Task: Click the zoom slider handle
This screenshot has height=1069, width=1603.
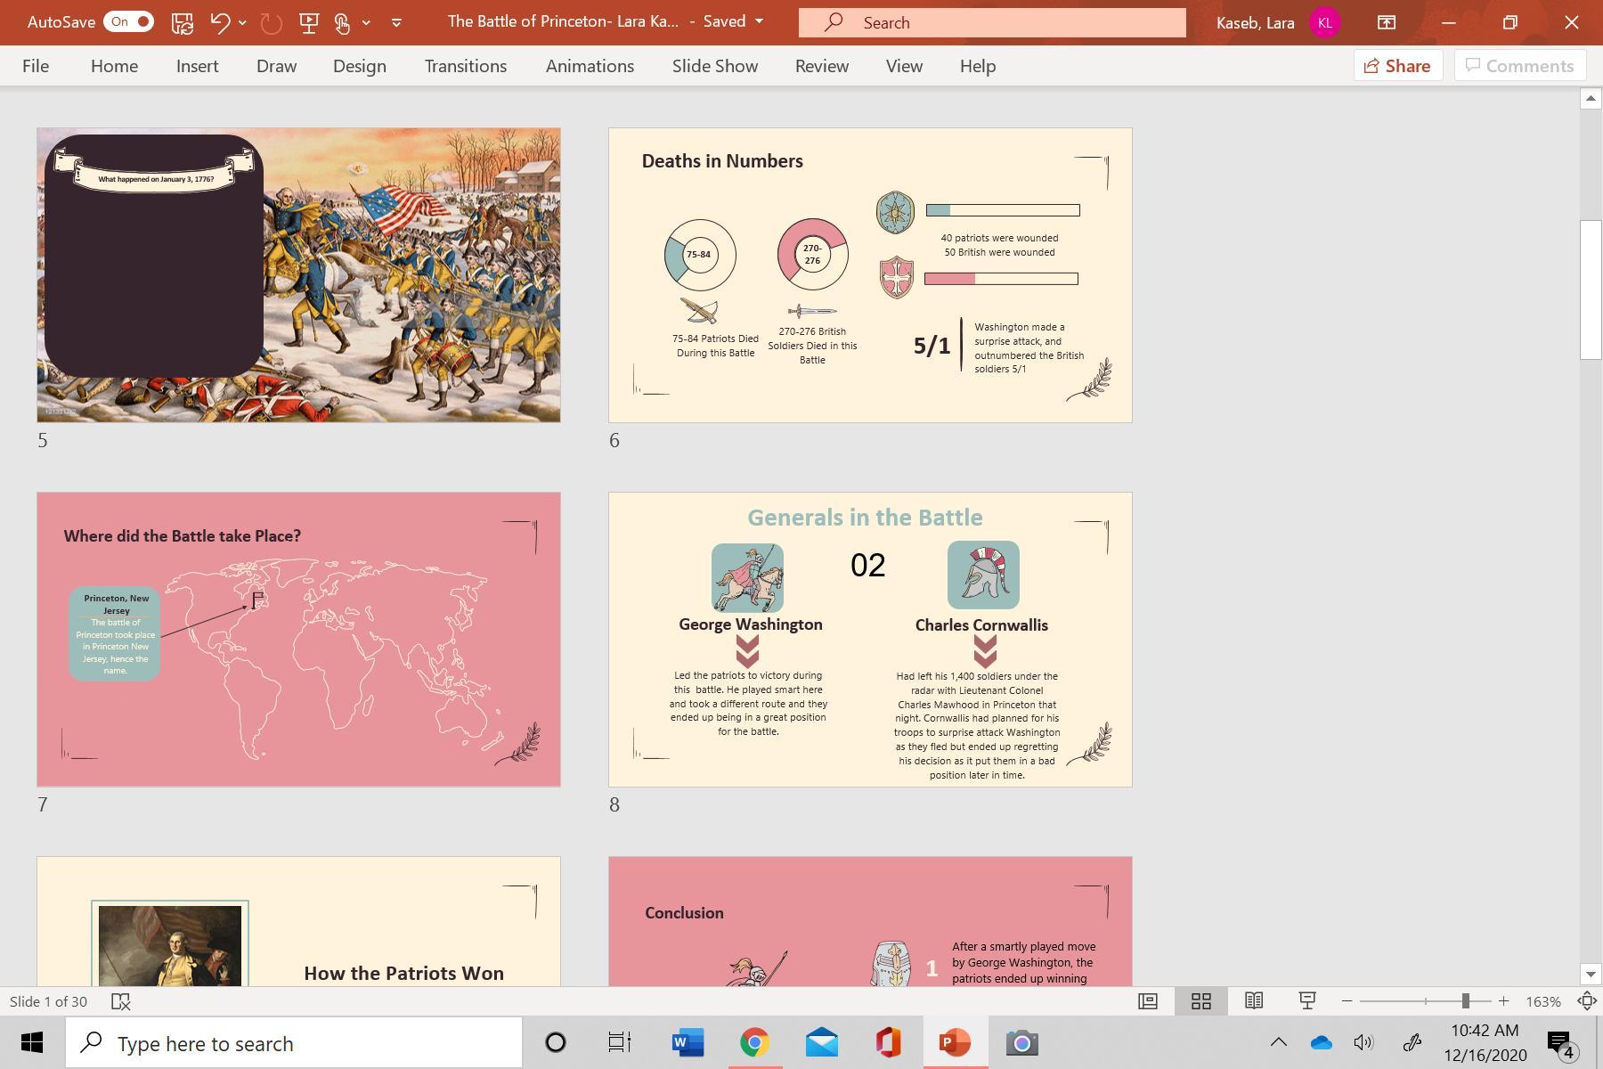Action: pos(1465,1001)
